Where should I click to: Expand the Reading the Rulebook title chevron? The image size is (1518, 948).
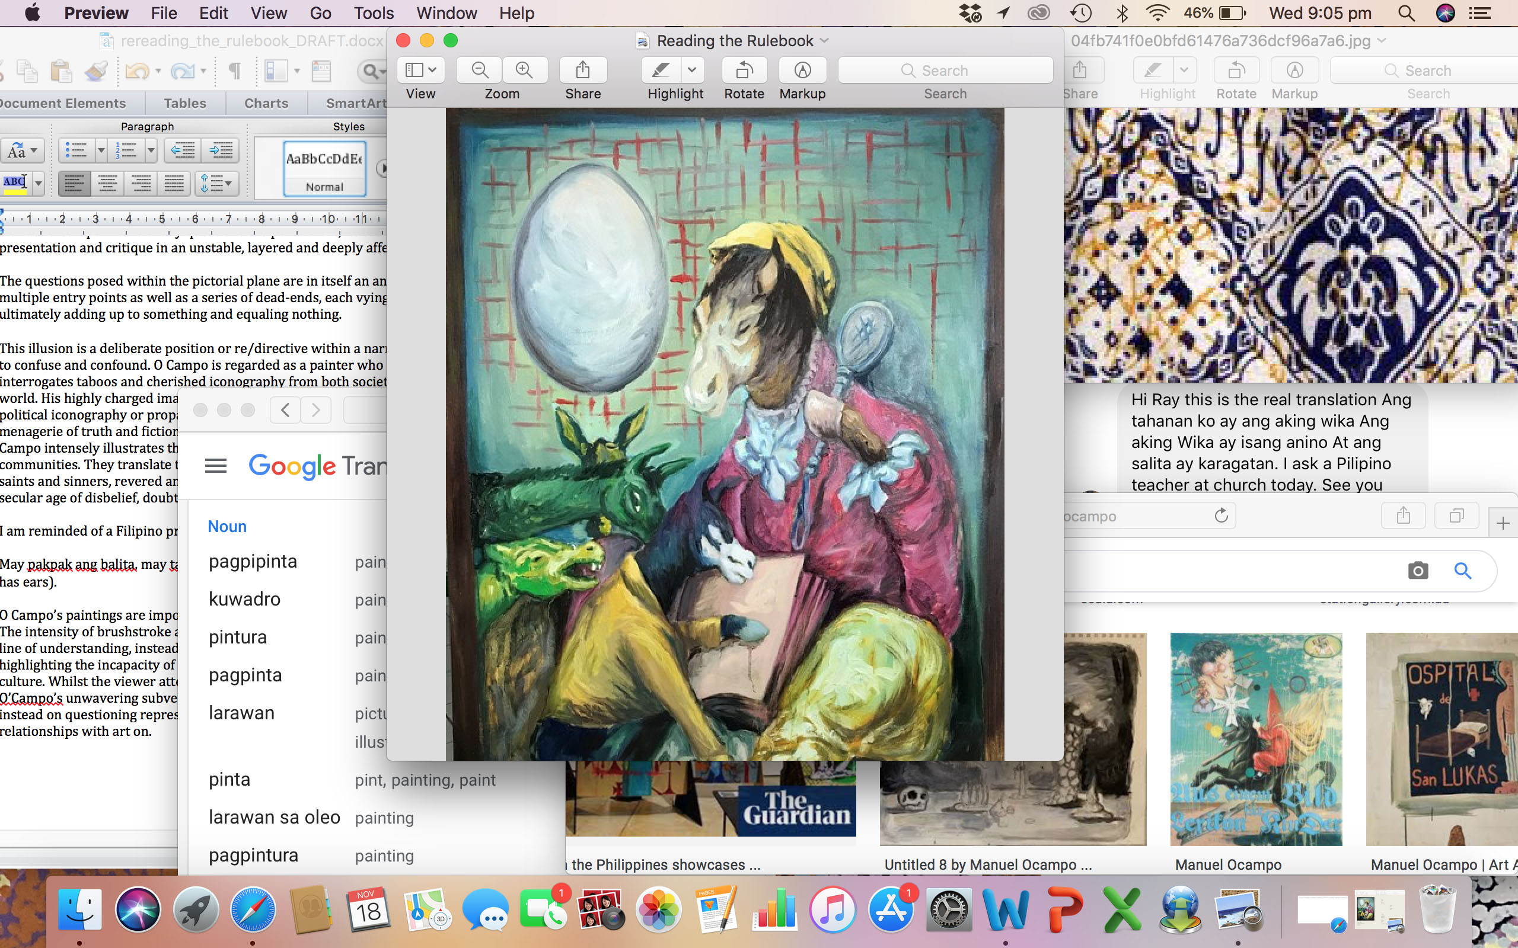[x=825, y=41]
